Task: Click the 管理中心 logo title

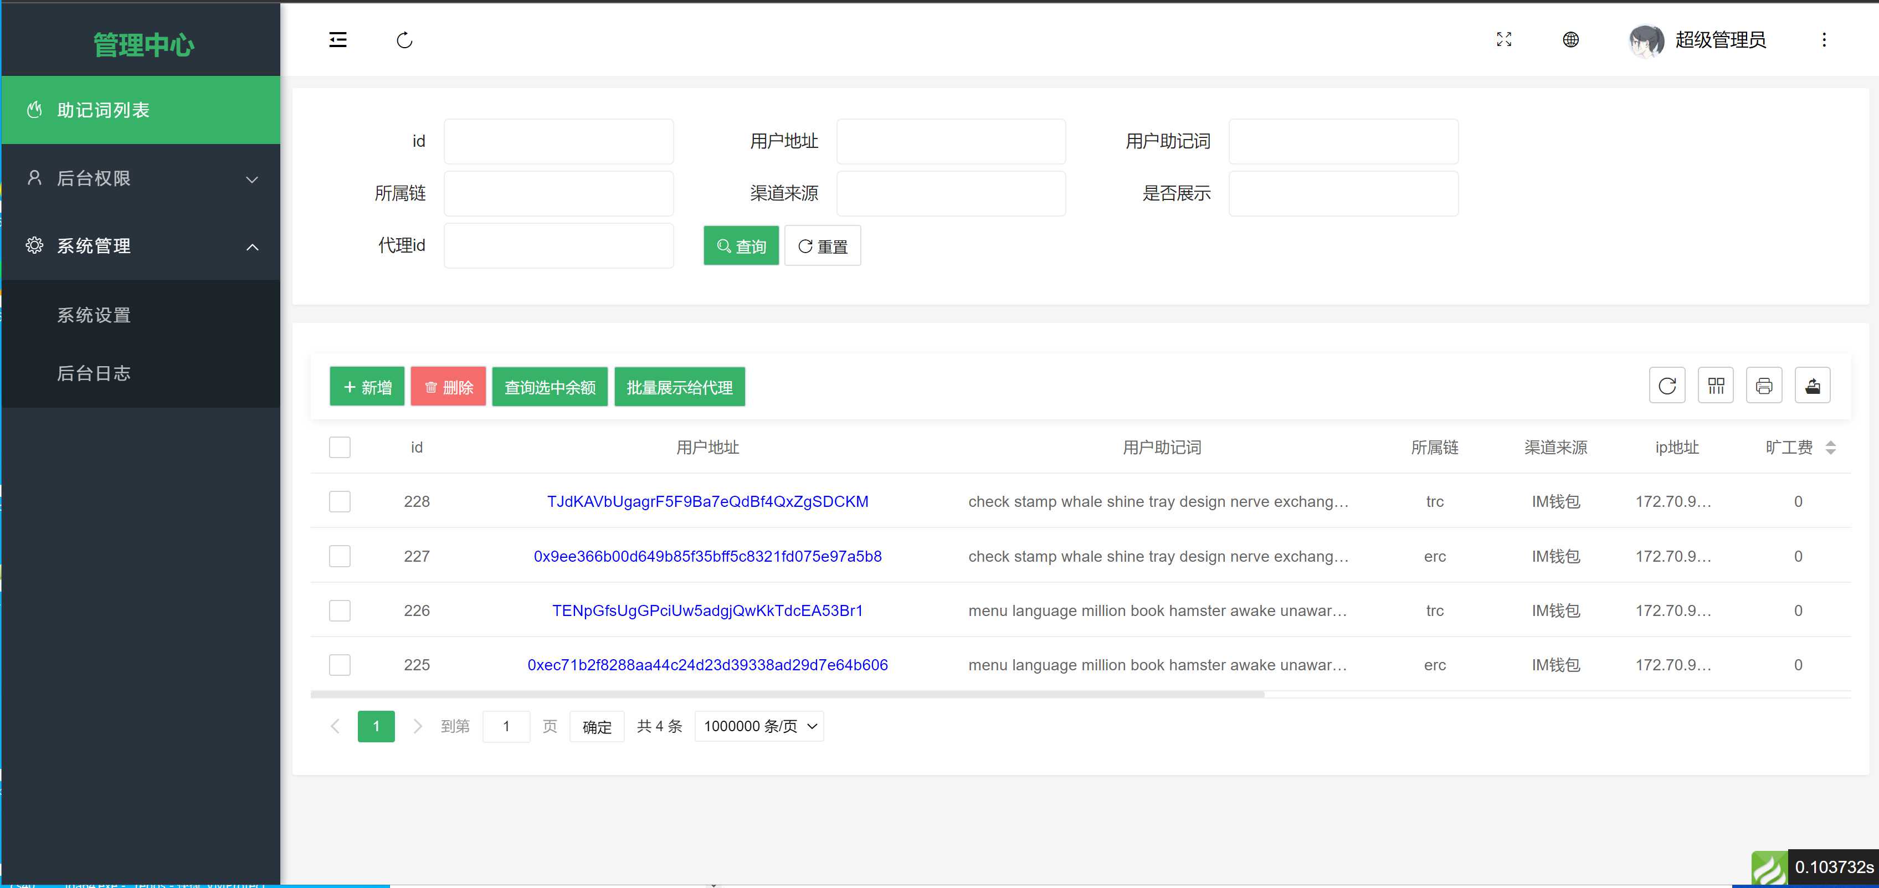Action: click(143, 44)
